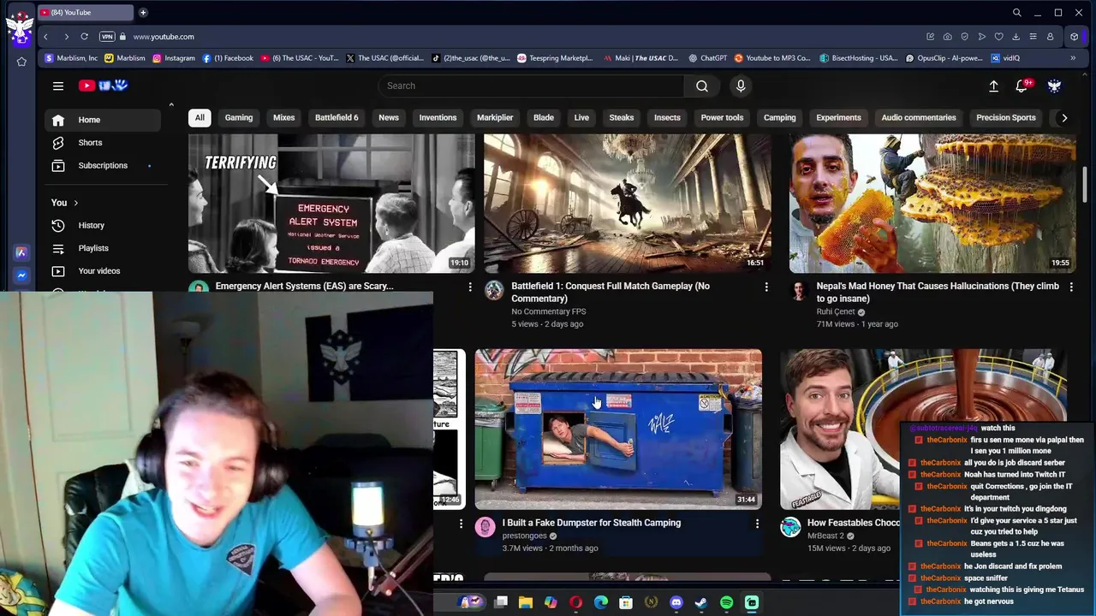Select the Markiplier filter chip
Viewport: 1096px width, 616px height.
point(495,117)
